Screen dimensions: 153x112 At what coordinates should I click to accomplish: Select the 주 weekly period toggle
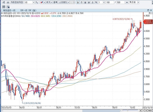82,2
